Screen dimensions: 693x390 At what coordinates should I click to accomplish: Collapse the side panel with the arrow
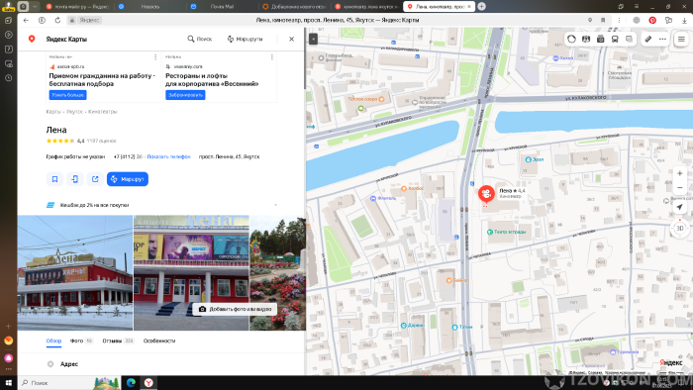(313, 39)
